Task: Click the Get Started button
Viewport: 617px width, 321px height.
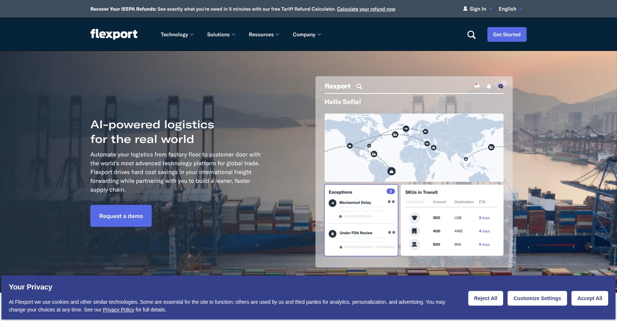Action: tap(507, 34)
